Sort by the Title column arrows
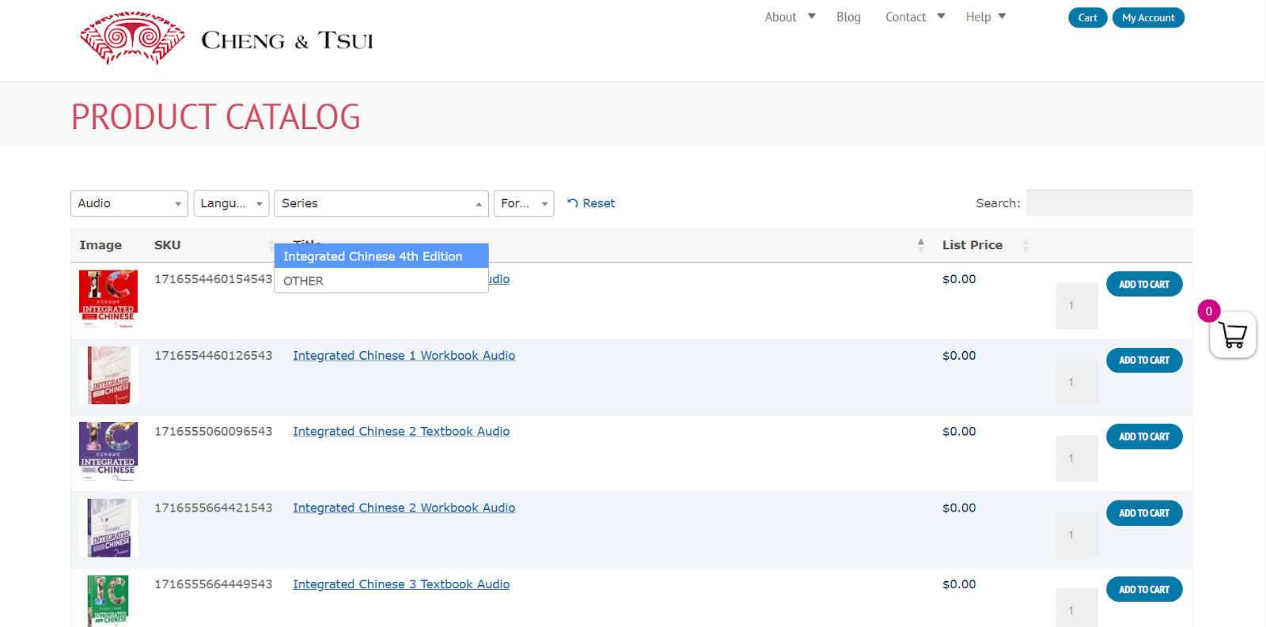The height and width of the screenshot is (627, 1266). 920,245
